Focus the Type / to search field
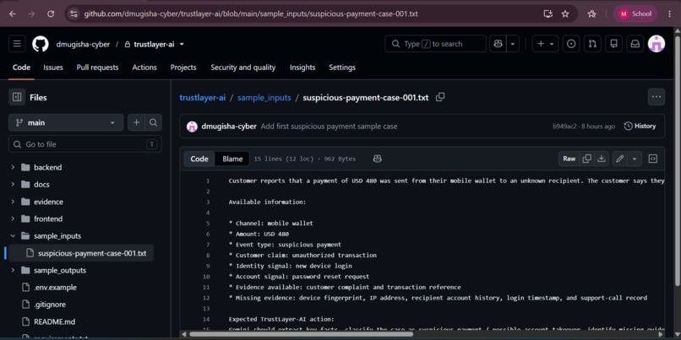This screenshot has height=340, width=681. [435, 44]
